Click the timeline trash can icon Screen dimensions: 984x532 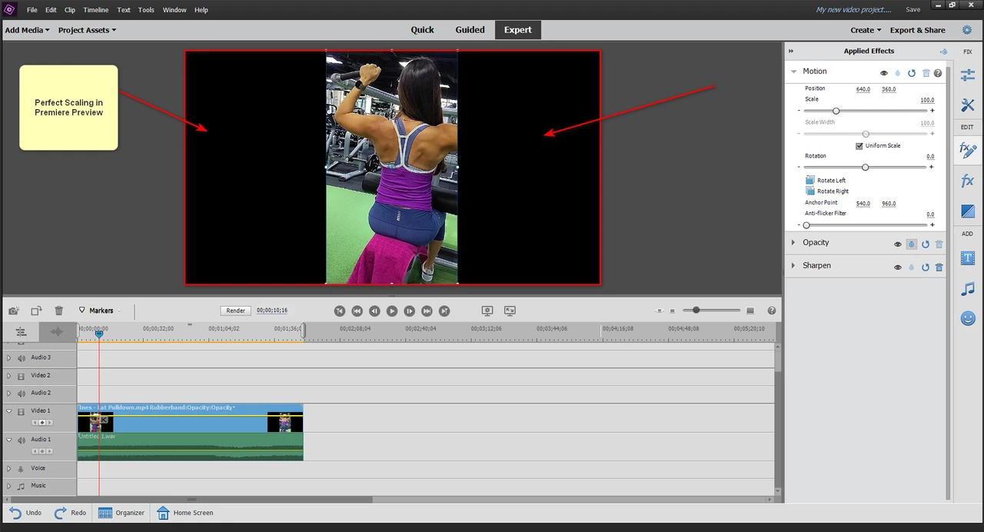tap(59, 311)
